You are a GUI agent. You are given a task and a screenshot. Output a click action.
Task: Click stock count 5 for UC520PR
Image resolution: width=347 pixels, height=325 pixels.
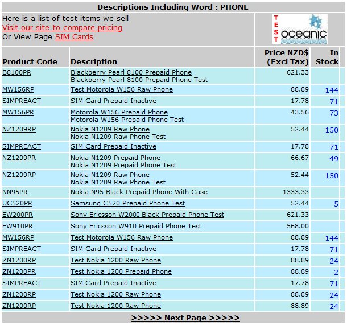336,204
